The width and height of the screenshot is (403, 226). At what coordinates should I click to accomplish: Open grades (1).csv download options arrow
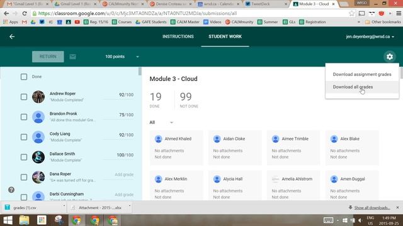tap(64, 205)
